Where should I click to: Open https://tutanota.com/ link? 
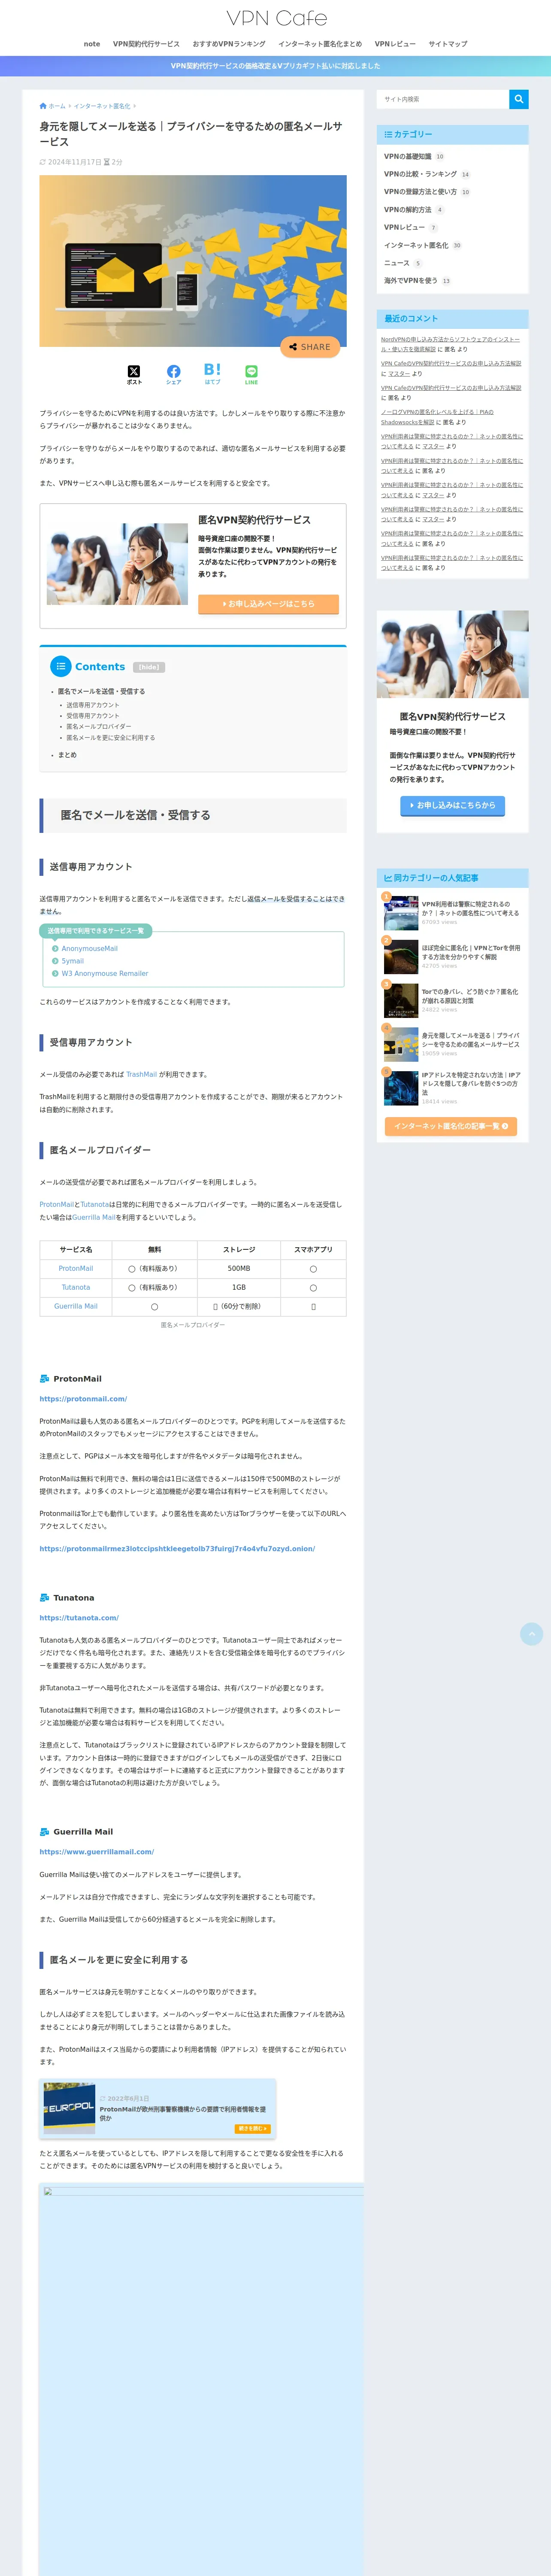click(79, 1618)
